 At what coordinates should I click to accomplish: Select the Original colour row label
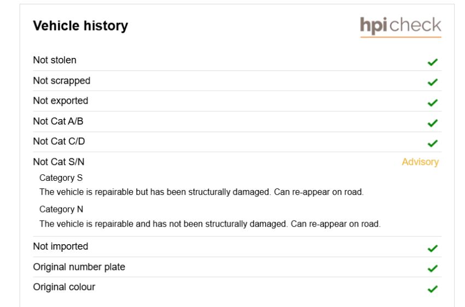(x=64, y=287)
